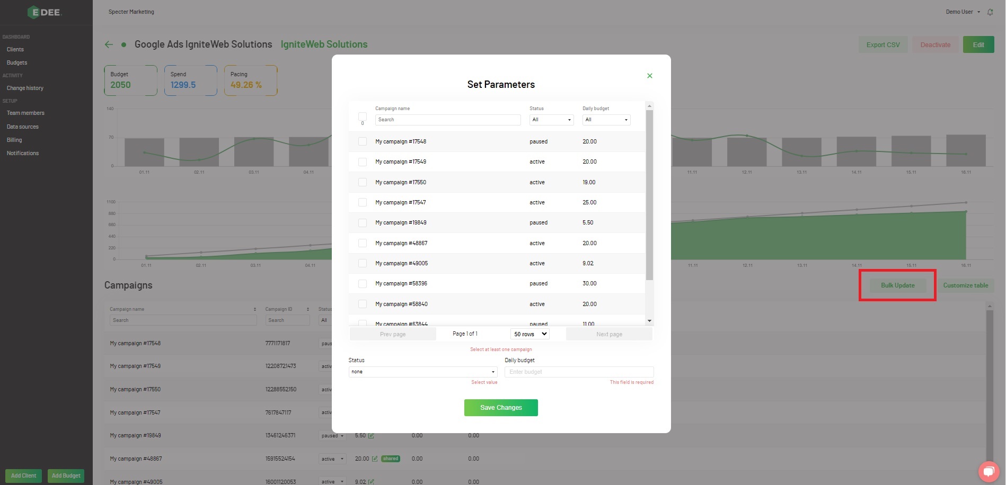Image resolution: width=1006 pixels, height=485 pixels.
Task: Click the Export CSV button
Action: [x=883, y=45]
